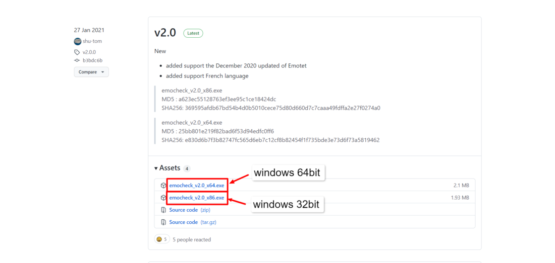Click the smiley emoji reaction button
Image resolution: width=555 pixels, height=263 pixels.
(162, 239)
